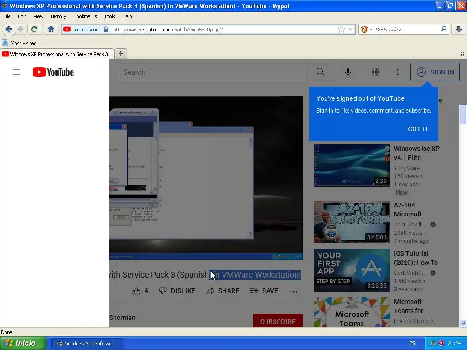Open the more actions ellipsis below video

(x=294, y=291)
